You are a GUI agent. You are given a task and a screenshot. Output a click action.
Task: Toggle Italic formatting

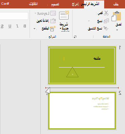pyautogui.click(x=17, y=26)
